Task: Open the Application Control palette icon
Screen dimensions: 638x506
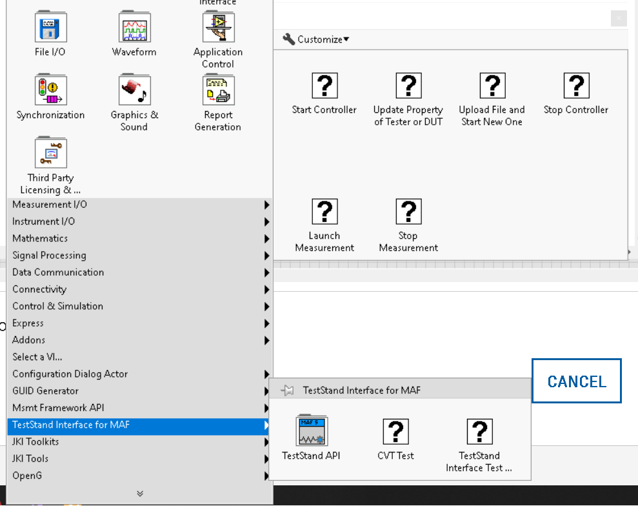Action: 219,28
